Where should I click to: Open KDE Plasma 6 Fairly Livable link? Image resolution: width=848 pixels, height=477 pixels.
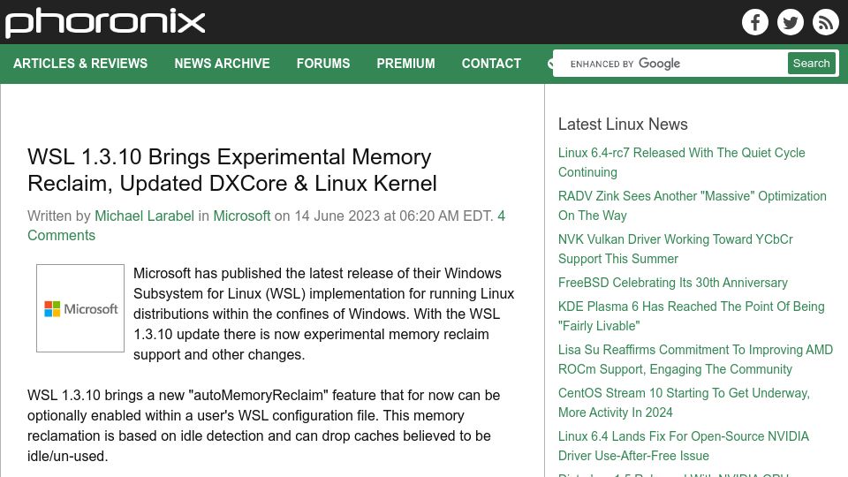[x=691, y=316]
